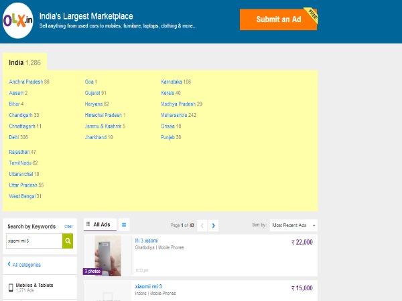Choose Karnataka from state list
Viewport: 402px width, 301px height.
pos(176,82)
